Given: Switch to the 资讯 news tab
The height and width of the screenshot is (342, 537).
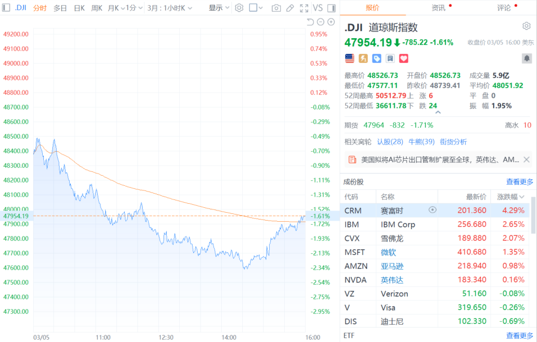Looking at the screenshot, I should [x=438, y=8].
